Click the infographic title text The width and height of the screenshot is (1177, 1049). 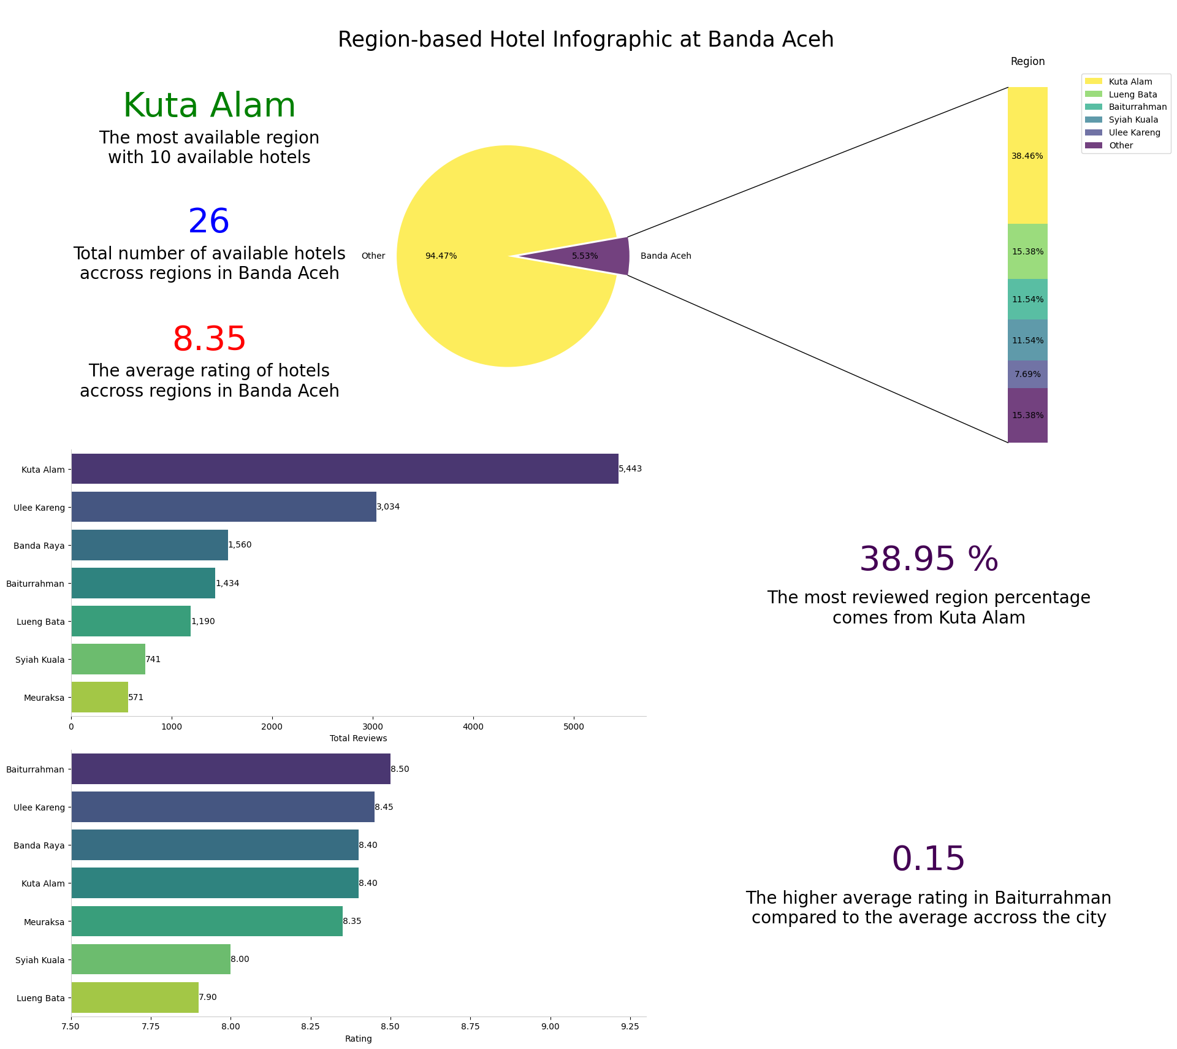click(585, 40)
